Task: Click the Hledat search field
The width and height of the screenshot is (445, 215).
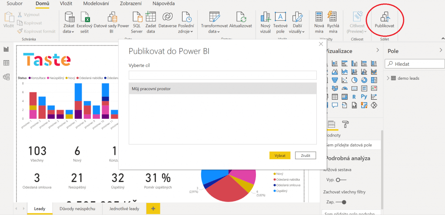Action: (417, 64)
